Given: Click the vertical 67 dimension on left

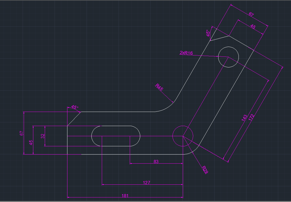Looking at the screenshot, I should coord(21,133).
